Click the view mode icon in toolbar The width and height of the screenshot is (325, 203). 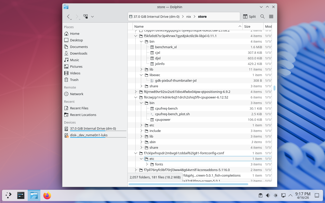[86, 16]
